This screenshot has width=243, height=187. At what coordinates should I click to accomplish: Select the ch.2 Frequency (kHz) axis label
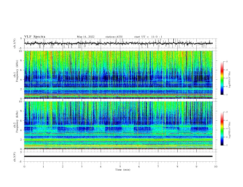coord(16,122)
